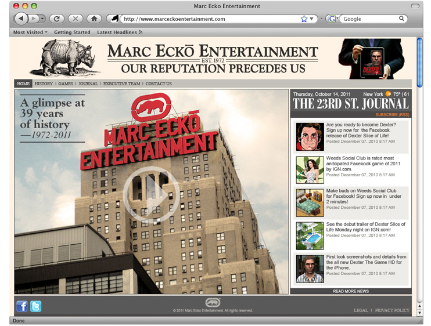Click the 'A glimpse at 39 years' headline
Screen dimensions: 431x326
(52, 114)
